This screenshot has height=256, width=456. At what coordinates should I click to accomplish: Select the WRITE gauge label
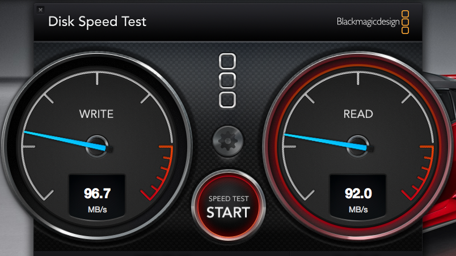96,114
